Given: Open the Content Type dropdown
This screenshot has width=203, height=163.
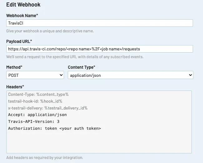Looking at the screenshot, I should point(131,75).
